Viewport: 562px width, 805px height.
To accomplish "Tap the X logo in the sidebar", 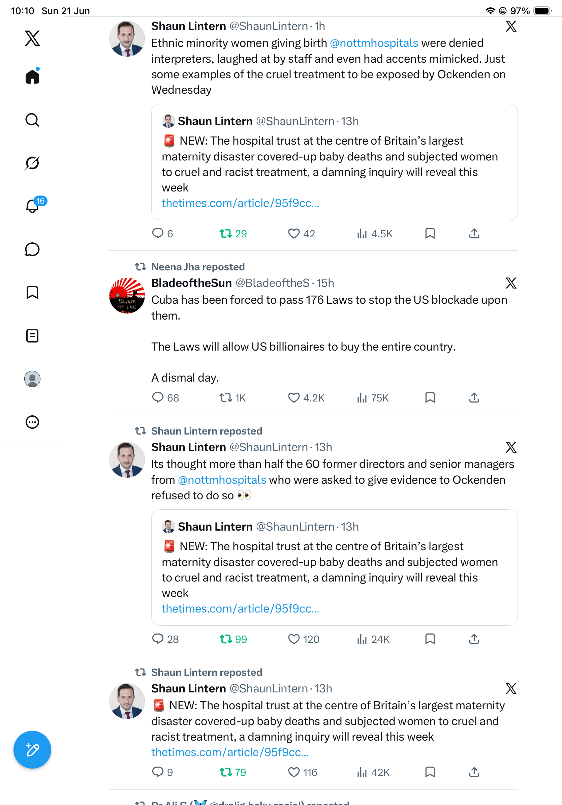I will (32, 38).
